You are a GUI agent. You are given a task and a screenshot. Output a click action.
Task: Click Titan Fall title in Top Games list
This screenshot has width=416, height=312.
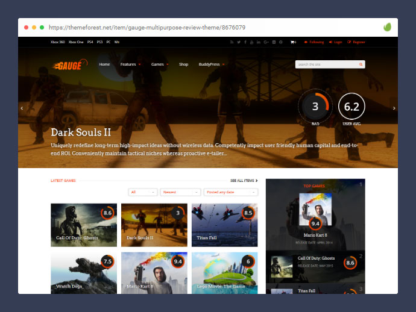coord(306,291)
